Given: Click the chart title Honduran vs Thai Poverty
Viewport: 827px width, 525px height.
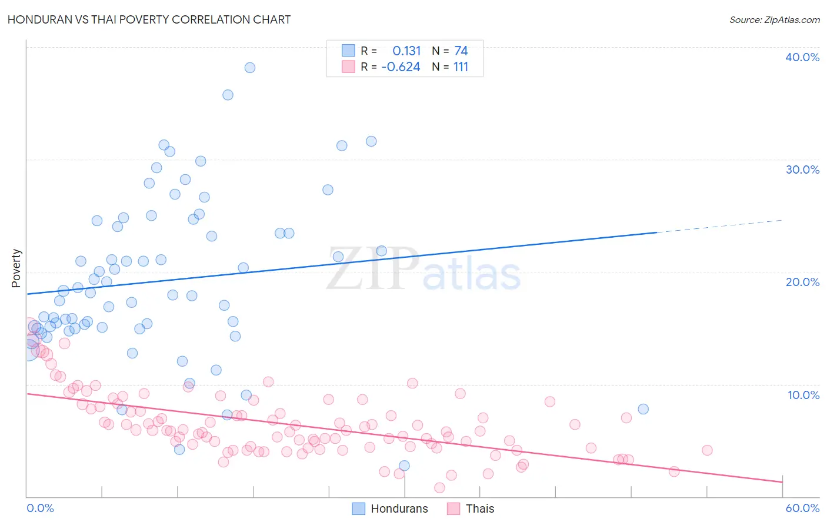Looking at the screenshot, I should point(149,19).
